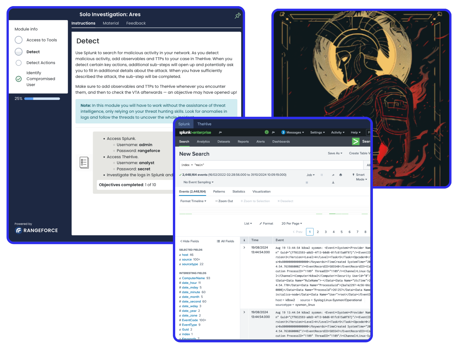Image resolution: width=466 pixels, height=349 pixels.
Task: Click the share/export search icon
Action: click(x=333, y=175)
